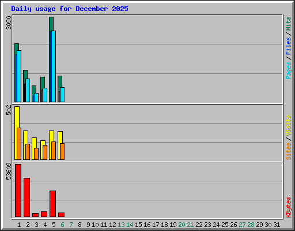Select the cyan pages bar for day 6
The height and width of the screenshot is (231, 295).
[x=62, y=95]
